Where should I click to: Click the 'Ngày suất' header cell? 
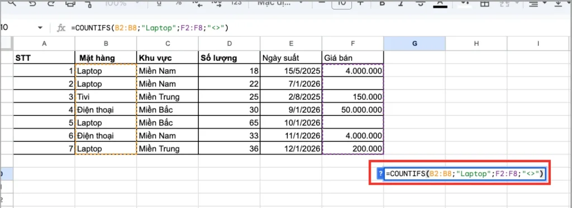(x=290, y=57)
